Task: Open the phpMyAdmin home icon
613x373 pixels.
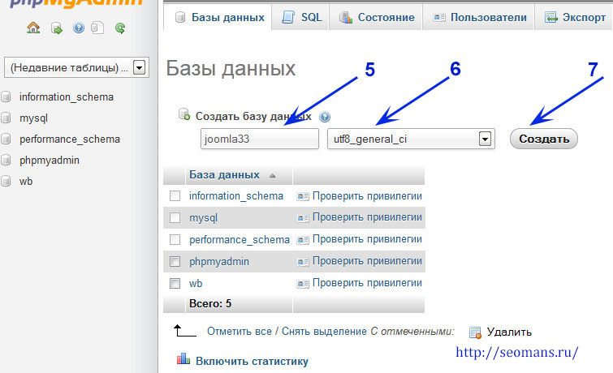Action: click(x=33, y=28)
